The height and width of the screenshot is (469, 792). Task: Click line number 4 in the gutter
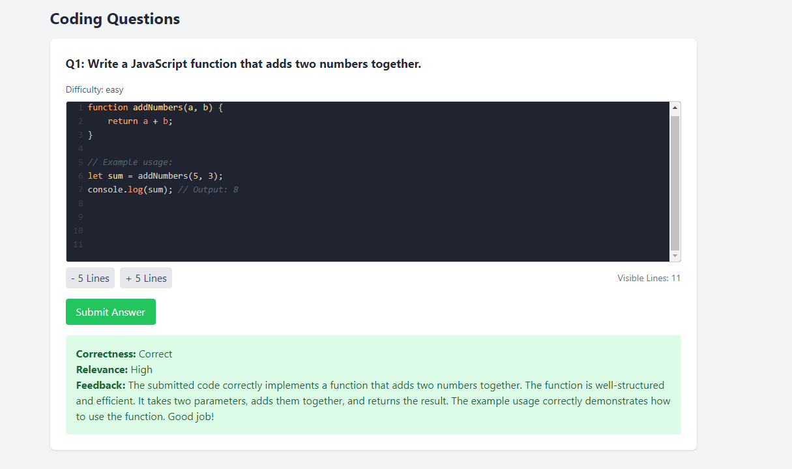pyautogui.click(x=80, y=149)
